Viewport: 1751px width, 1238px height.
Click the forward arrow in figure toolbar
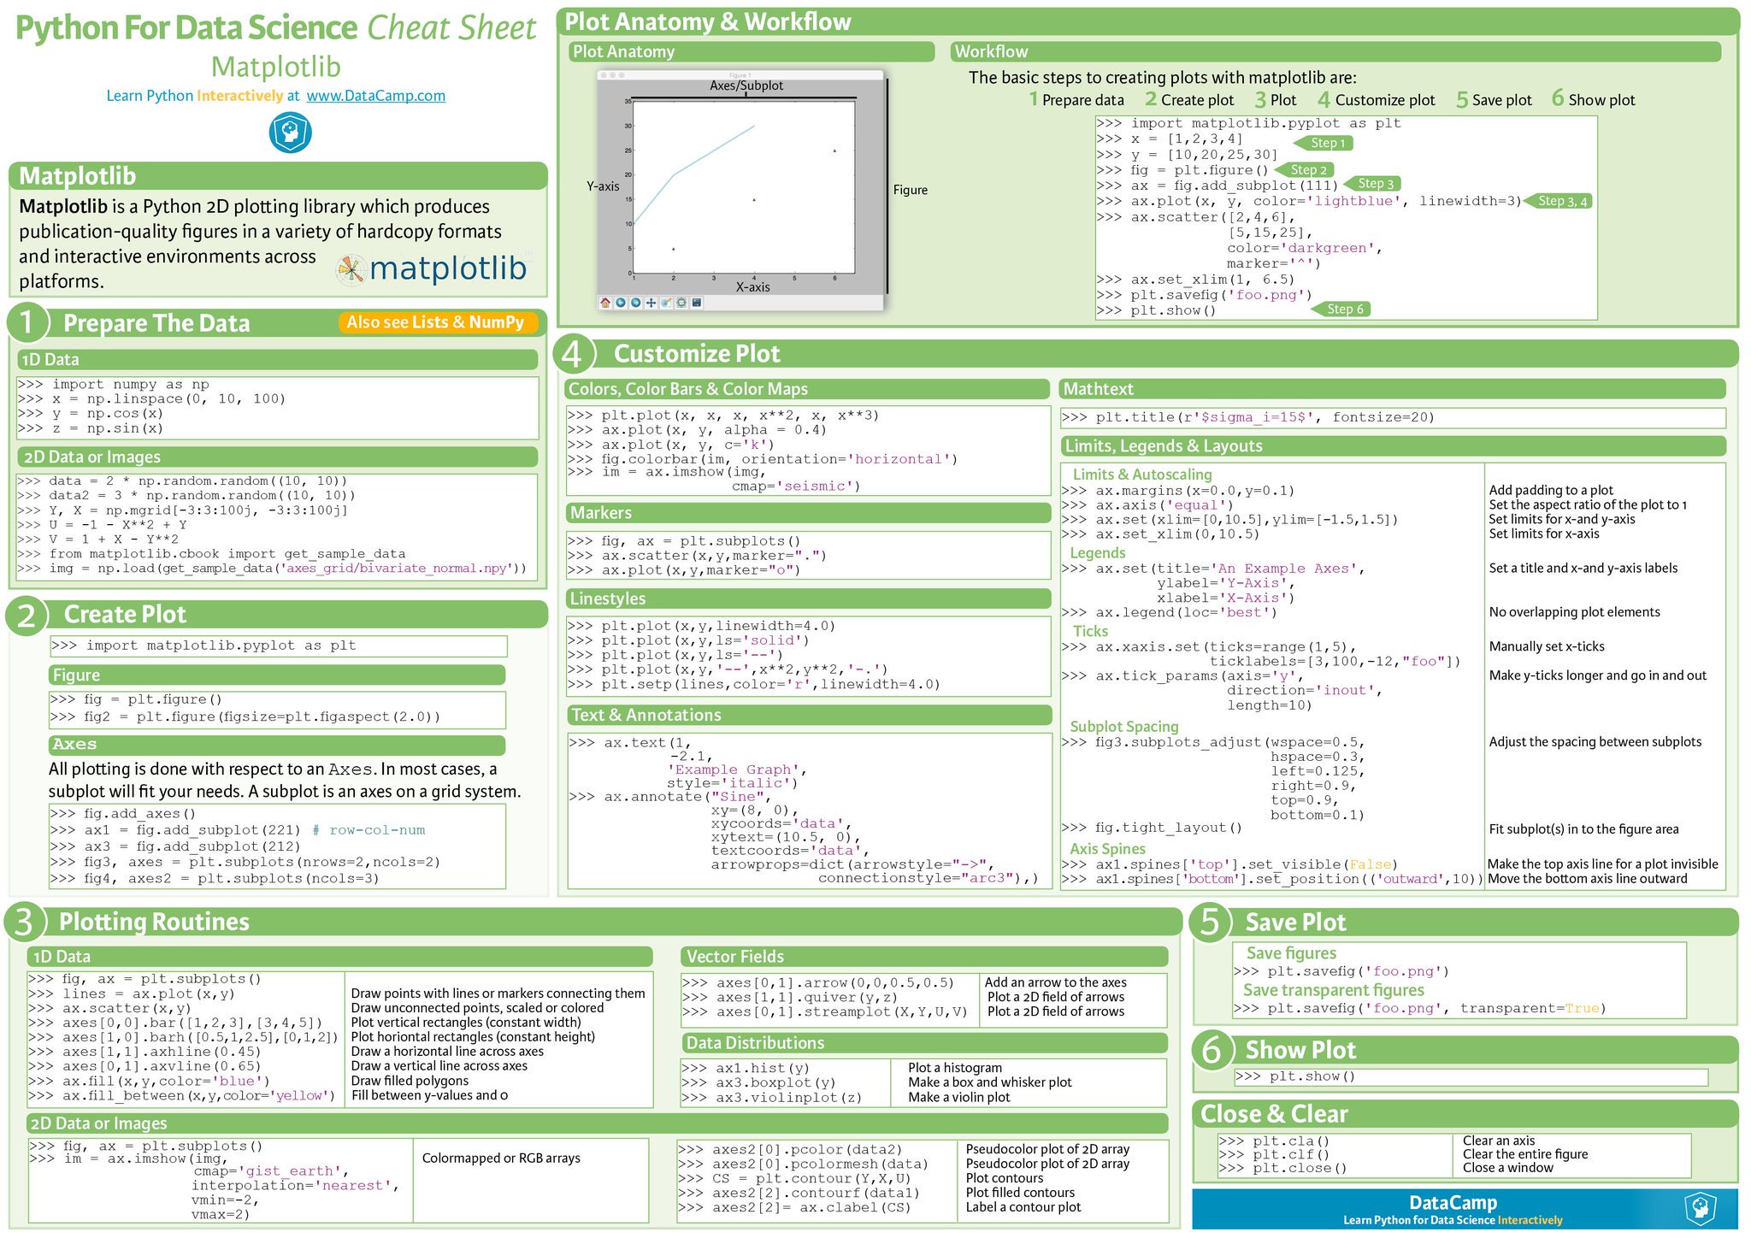click(x=636, y=303)
